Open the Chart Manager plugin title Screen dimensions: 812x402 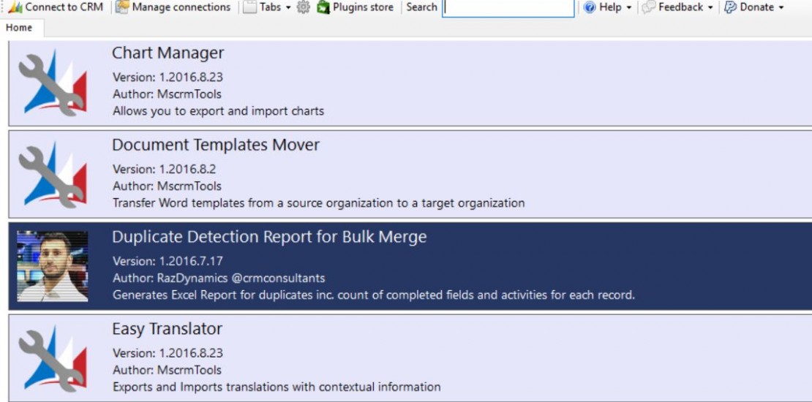point(168,53)
